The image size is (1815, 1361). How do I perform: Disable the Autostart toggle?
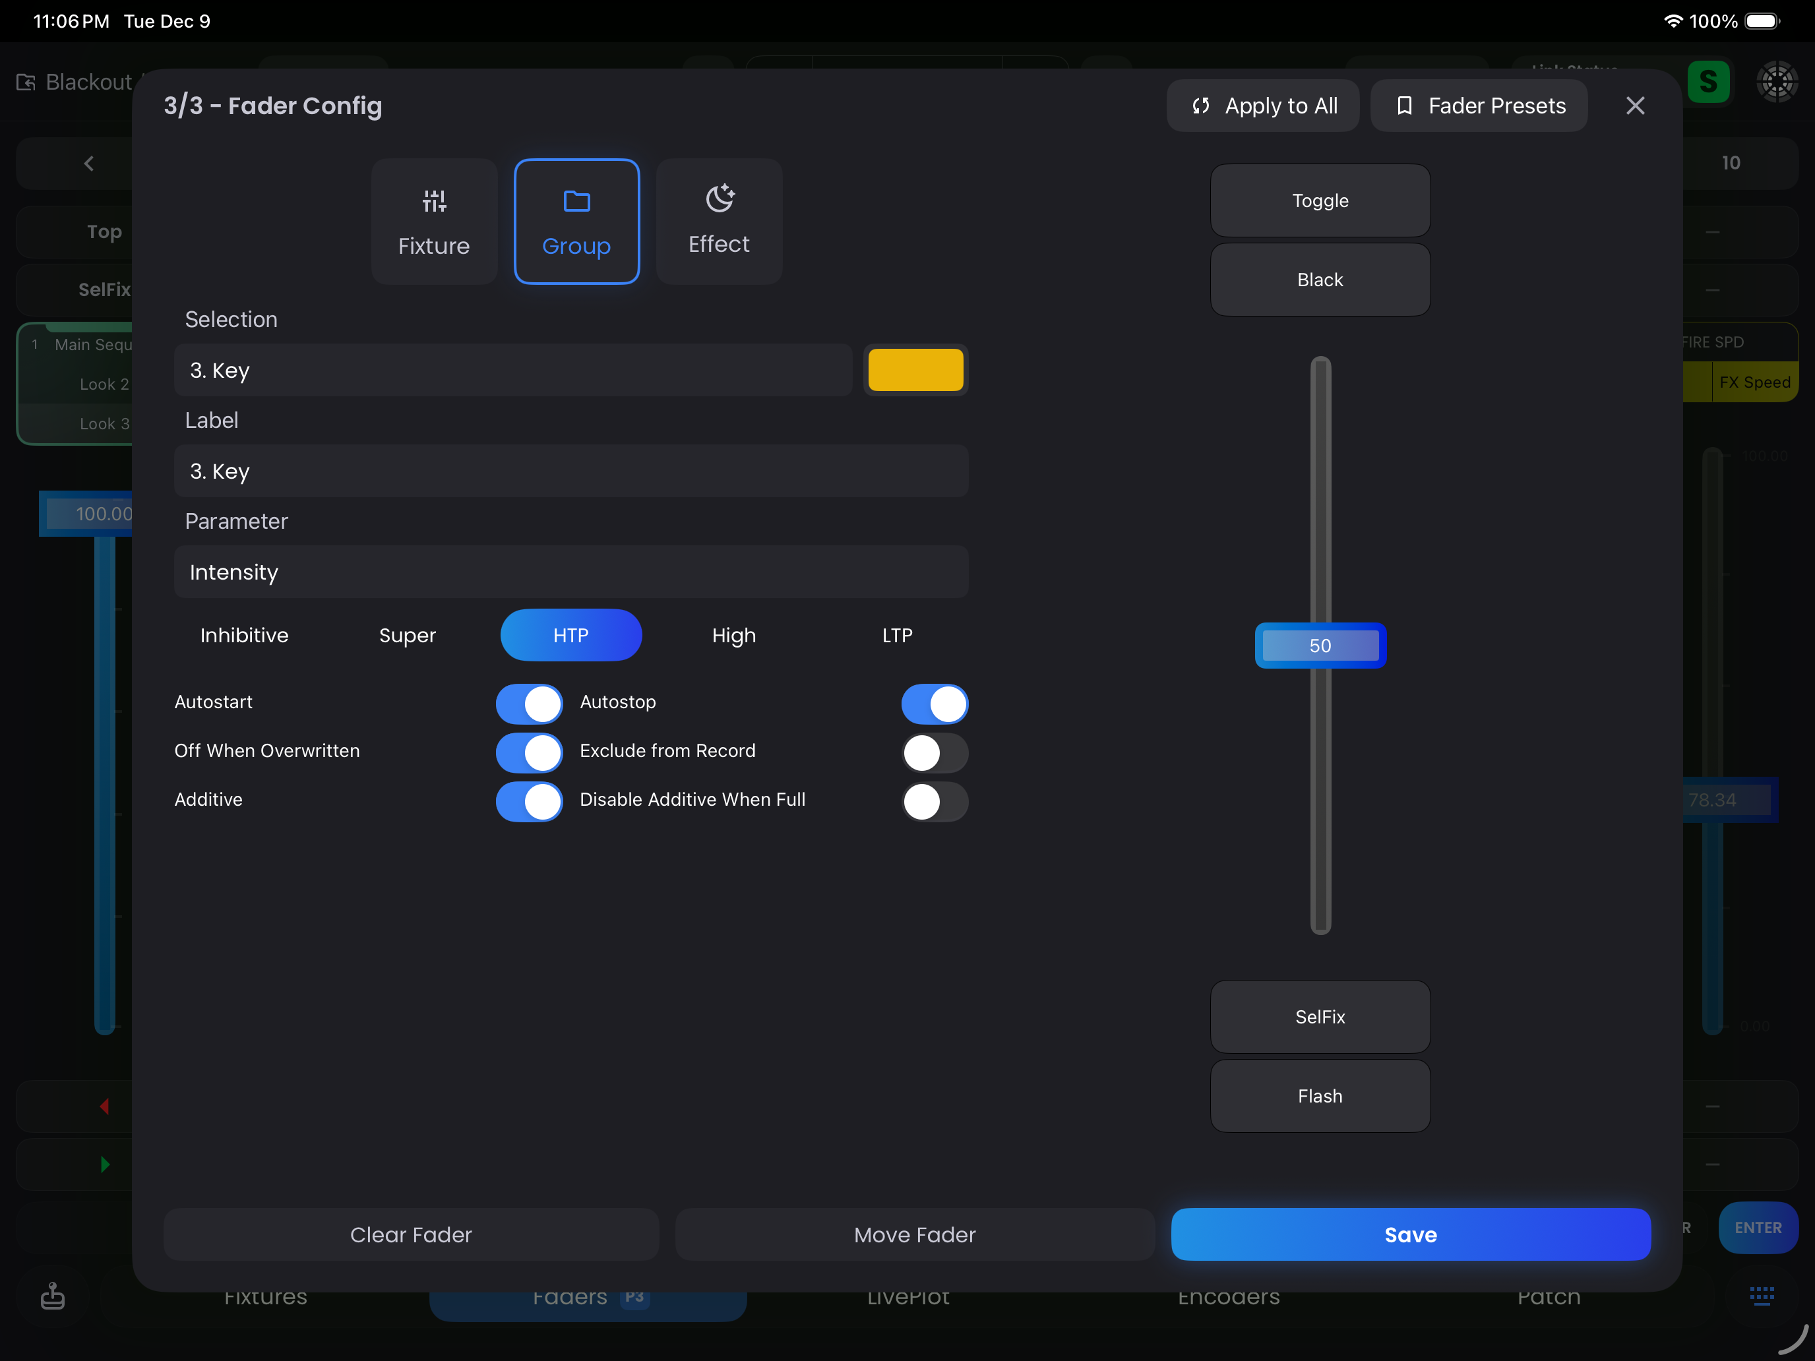529,703
